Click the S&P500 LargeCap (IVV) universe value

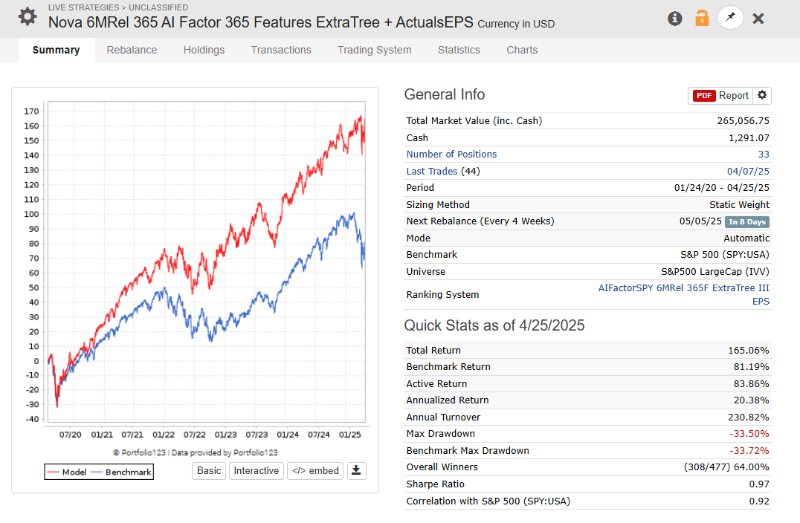715,272
